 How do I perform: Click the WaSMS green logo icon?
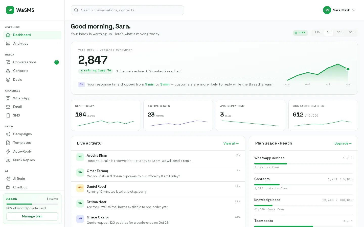coord(10,10)
